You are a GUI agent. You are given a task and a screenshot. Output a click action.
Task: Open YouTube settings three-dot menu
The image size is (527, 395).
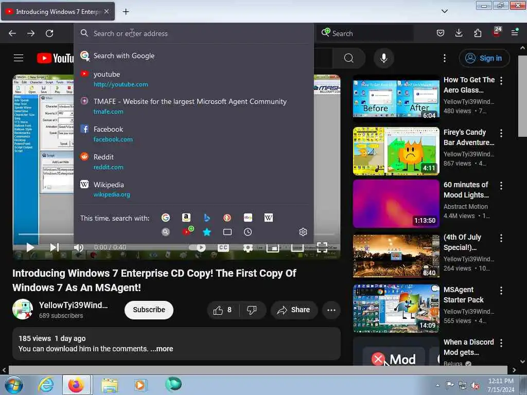(444, 58)
